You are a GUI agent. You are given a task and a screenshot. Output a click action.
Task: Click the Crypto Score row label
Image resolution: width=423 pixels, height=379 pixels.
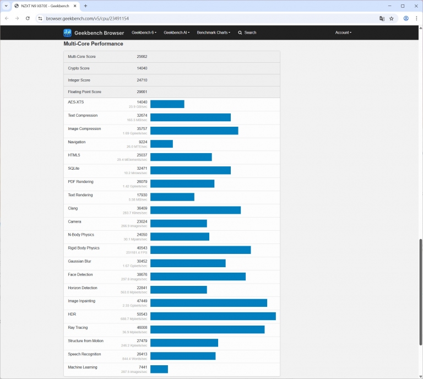coord(79,68)
